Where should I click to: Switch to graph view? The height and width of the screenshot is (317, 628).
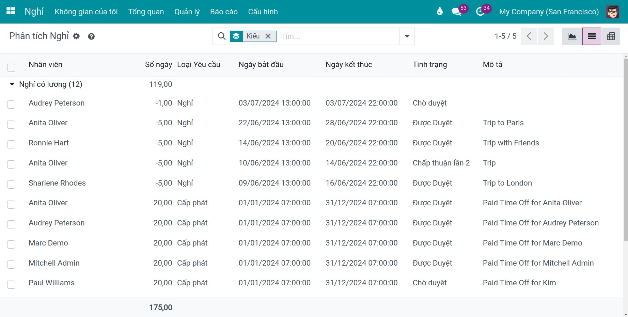572,36
